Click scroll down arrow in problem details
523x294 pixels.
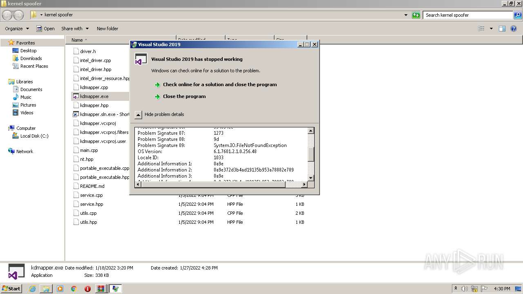click(311, 178)
